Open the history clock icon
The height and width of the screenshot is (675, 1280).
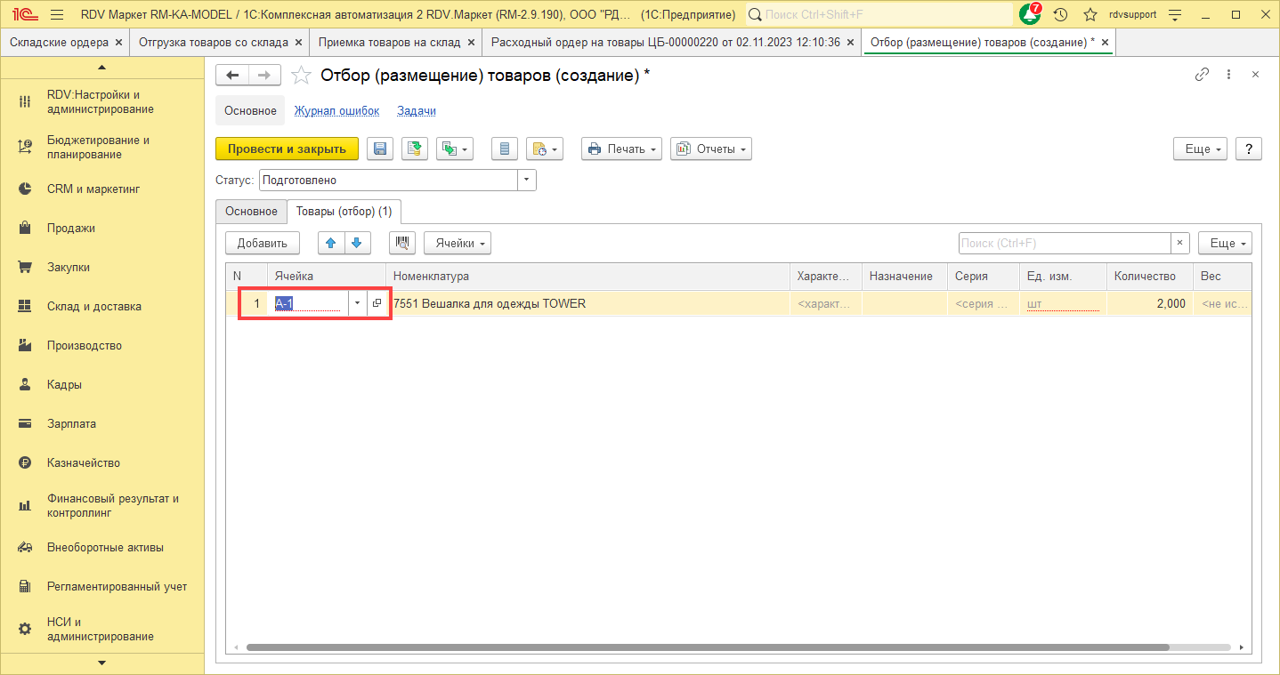coord(1060,15)
